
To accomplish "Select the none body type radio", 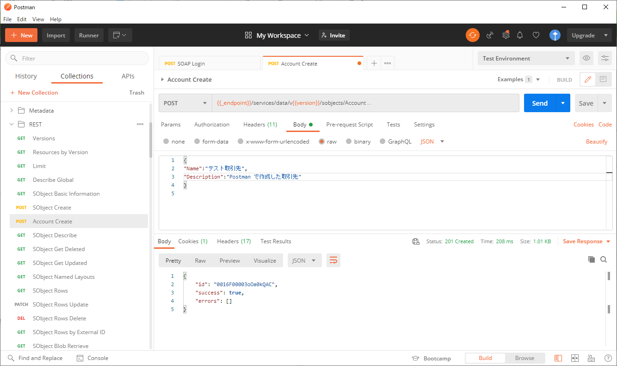I will click(166, 142).
